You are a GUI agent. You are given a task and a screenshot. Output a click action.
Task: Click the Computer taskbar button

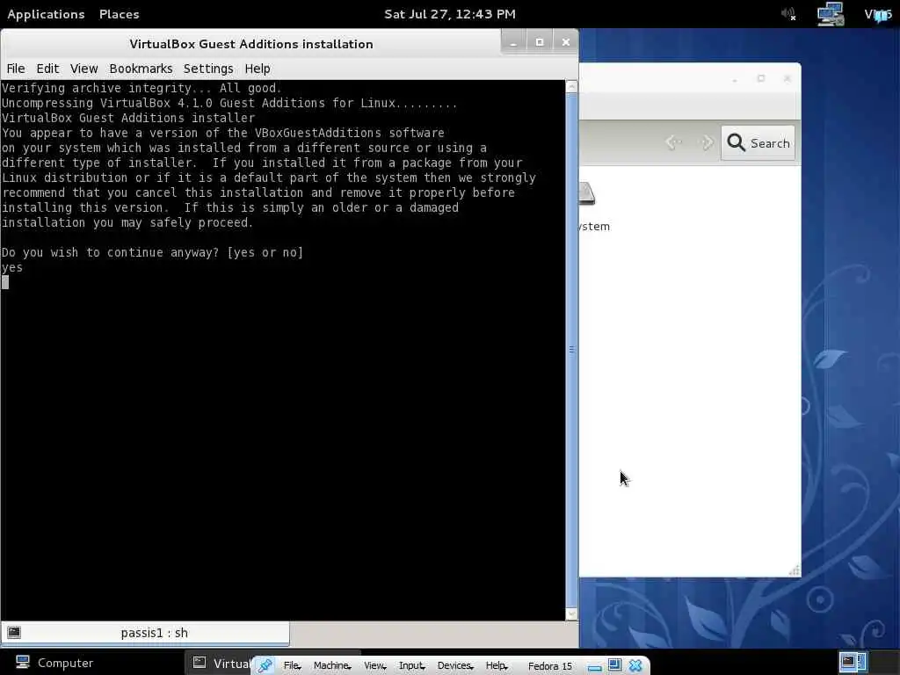pyautogui.click(x=54, y=663)
